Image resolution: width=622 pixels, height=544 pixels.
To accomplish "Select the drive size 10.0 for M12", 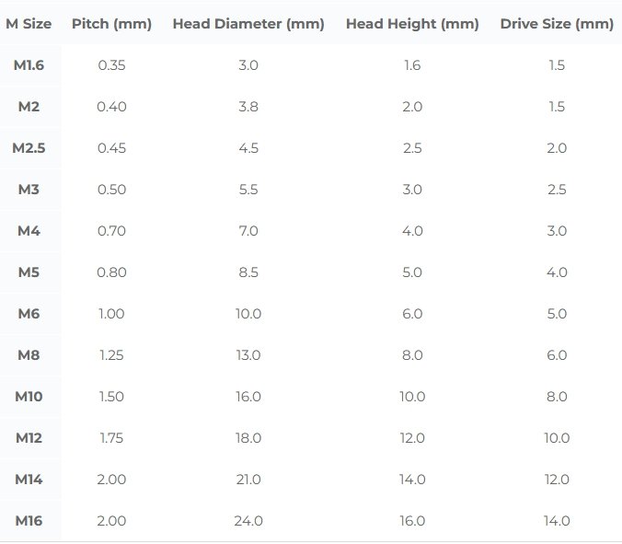I will 557,438.
